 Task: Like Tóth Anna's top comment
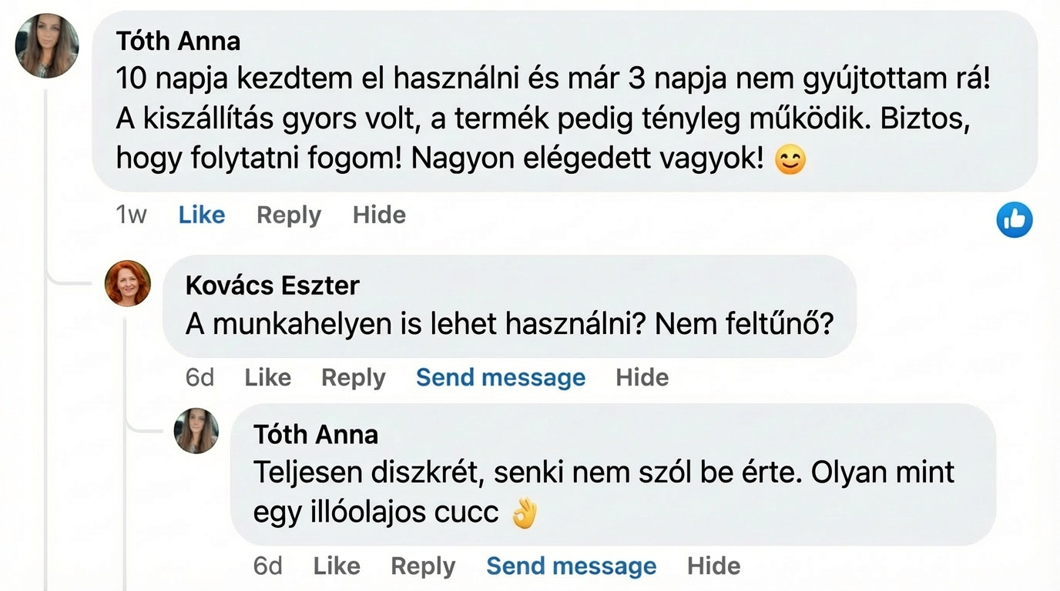click(202, 215)
